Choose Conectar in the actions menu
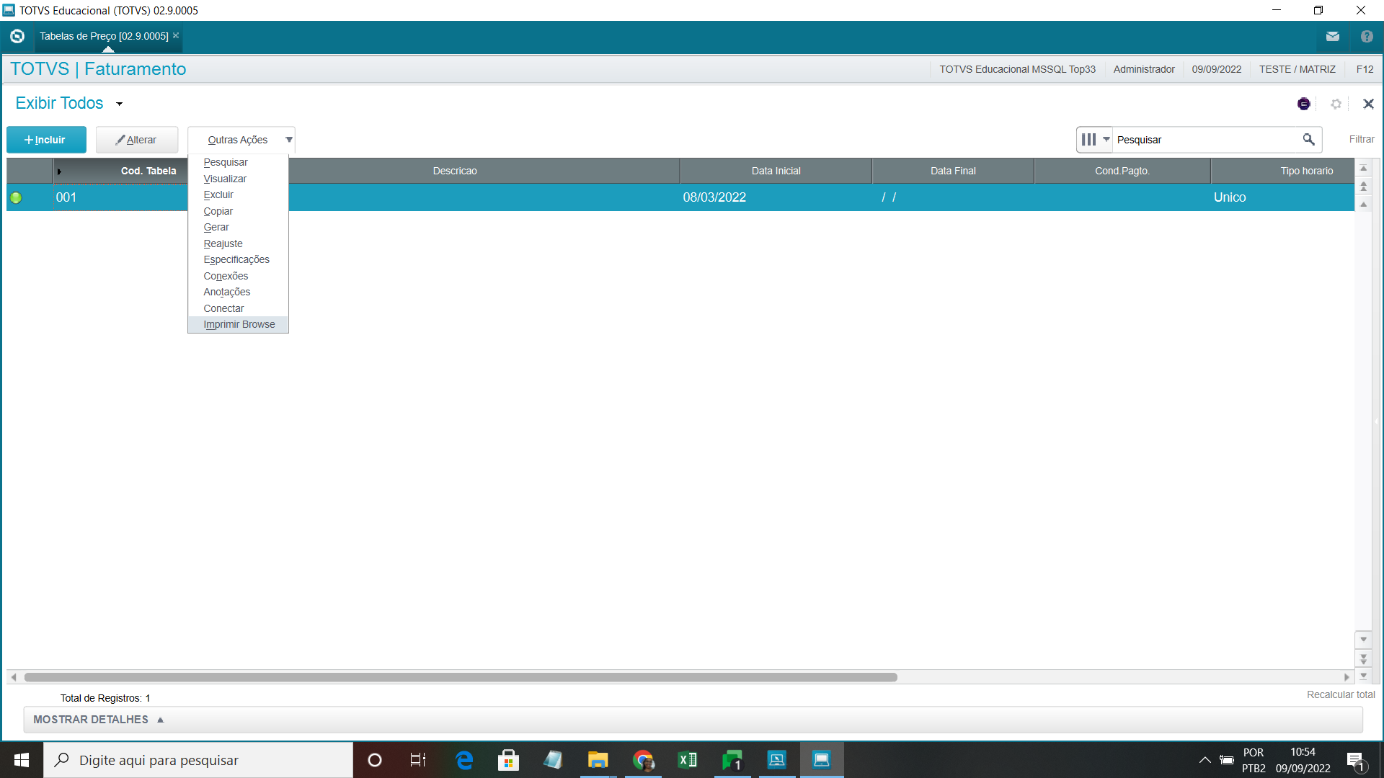Viewport: 1384px width, 778px height. coord(223,308)
